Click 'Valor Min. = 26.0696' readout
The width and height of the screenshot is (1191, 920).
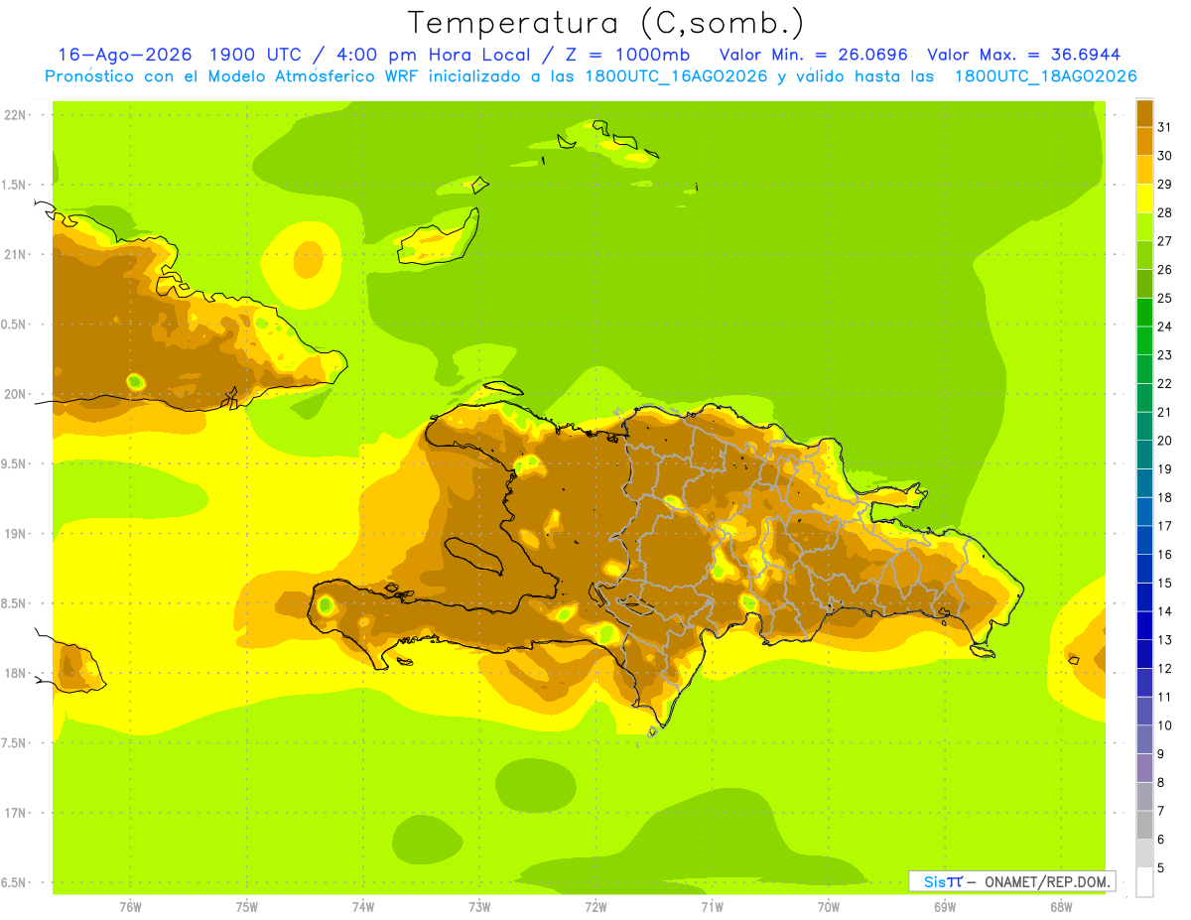pyautogui.click(x=813, y=55)
